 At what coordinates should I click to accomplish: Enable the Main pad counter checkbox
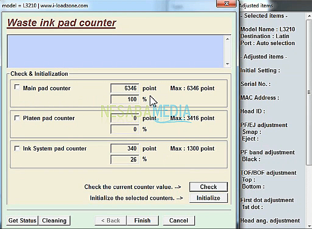pyautogui.click(x=17, y=87)
